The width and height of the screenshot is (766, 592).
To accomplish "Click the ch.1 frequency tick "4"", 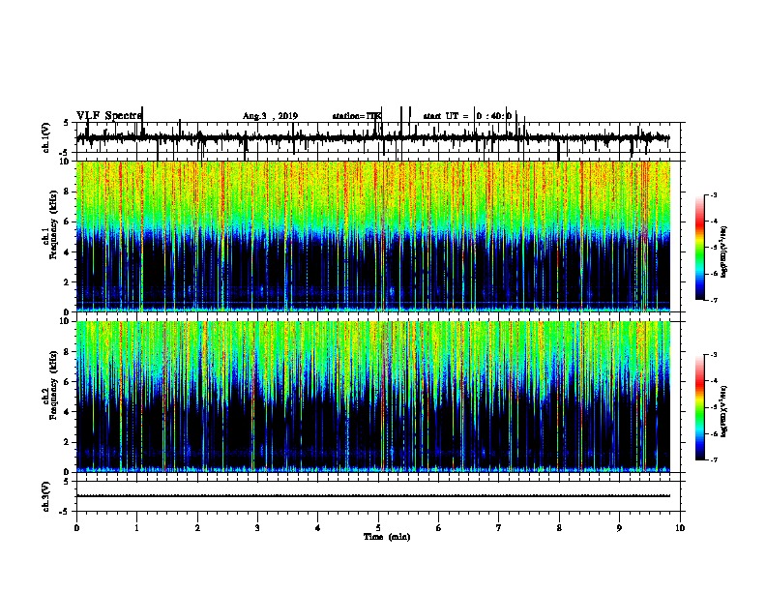I will pyautogui.click(x=68, y=252).
